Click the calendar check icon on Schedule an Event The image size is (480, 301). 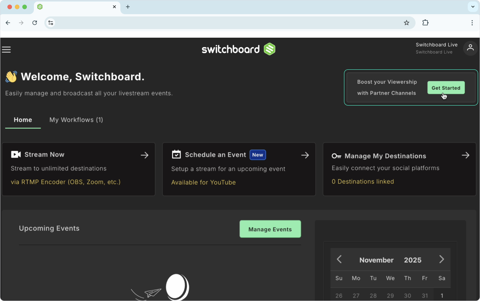tap(176, 154)
